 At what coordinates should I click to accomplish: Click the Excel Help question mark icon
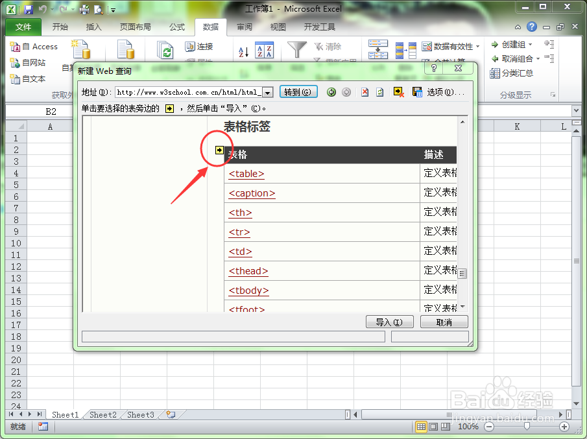coord(532,27)
